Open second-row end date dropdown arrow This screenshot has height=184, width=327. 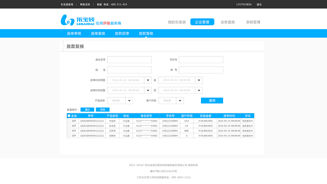coord(199,90)
